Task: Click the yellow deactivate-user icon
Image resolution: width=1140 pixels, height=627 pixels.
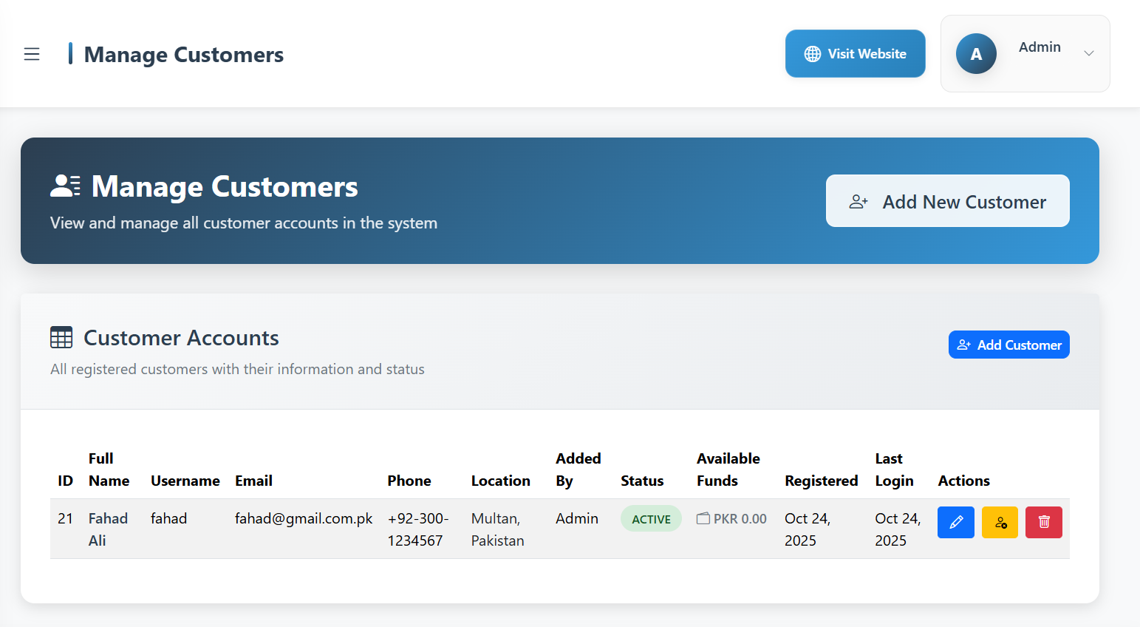Action: tap(1000, 522)
